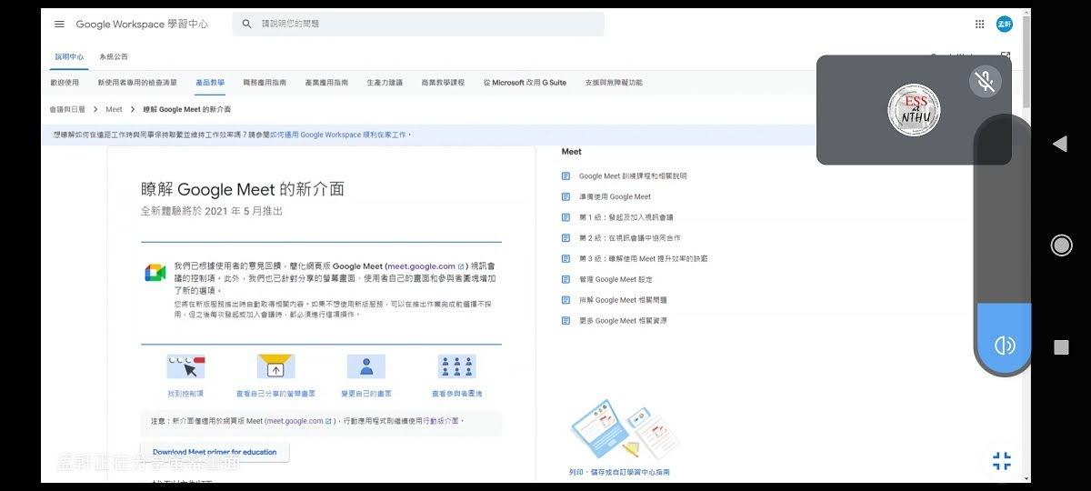Viewport: 1091px width, 491px height.
Task: Open the 支援與無障礙功能 tab
Action: click(614, 82)
